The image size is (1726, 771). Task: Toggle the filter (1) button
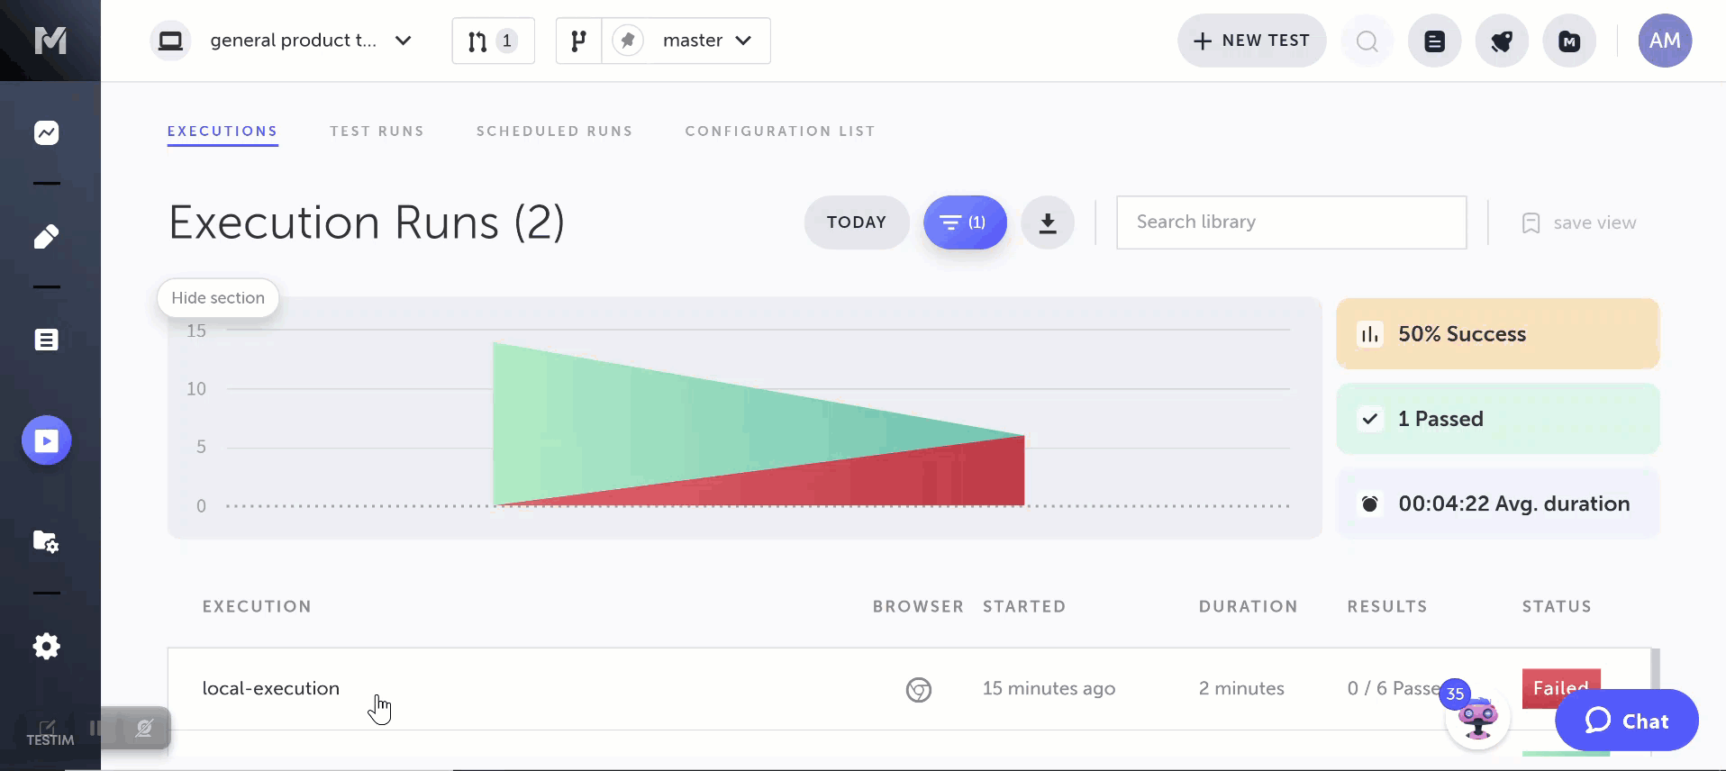(x=964, y=222)
